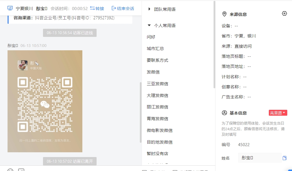Select the 目的地发微信 quick phrase
Screen dimensions: 292x171
click(x=160, y=142)
